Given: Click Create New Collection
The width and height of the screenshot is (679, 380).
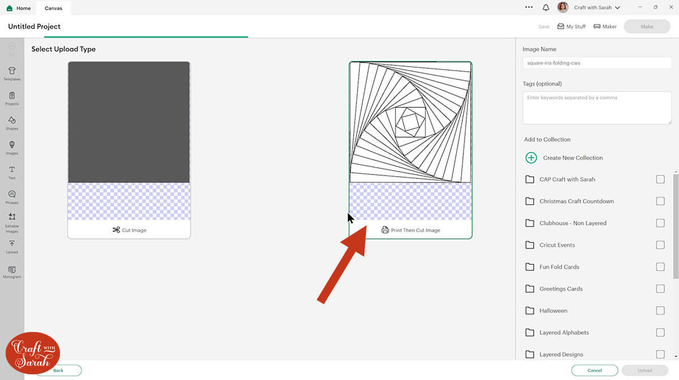Looking at the screenshot, I should (x=573, y=158).
